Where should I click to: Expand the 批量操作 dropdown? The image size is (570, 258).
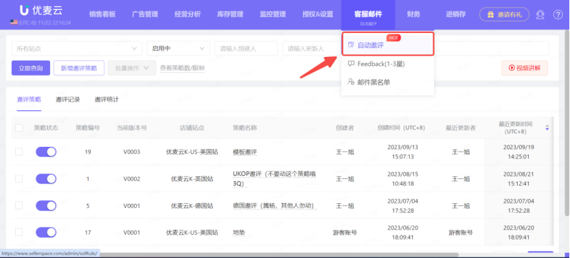tap(132, 68)
